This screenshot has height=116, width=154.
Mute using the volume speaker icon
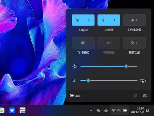click(74, 81)
